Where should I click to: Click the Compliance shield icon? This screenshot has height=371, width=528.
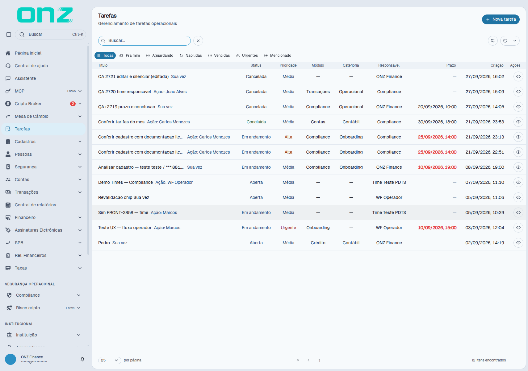pos(9,295)
